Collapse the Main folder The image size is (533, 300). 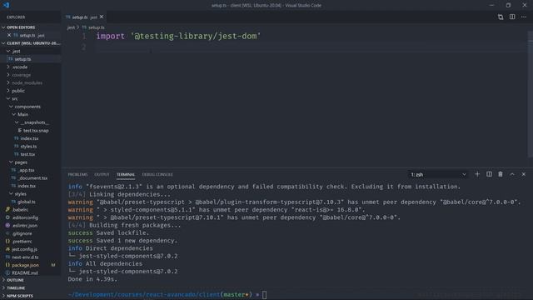coord(31,115)
